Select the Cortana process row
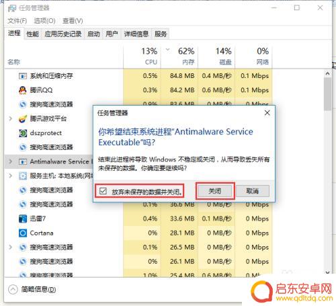This screenshot has width=336, height=306. coord(138,233)
